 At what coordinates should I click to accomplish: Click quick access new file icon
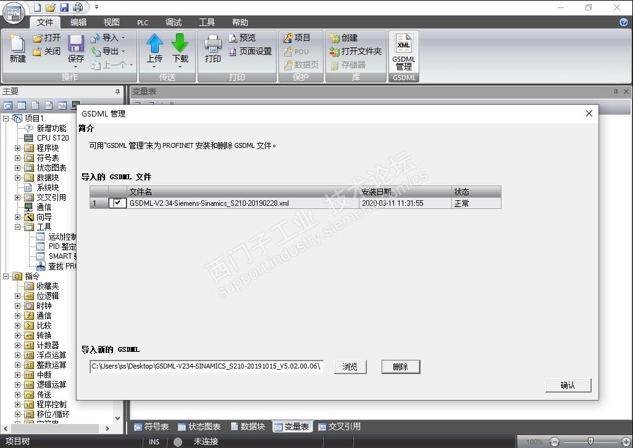point(37,7)
